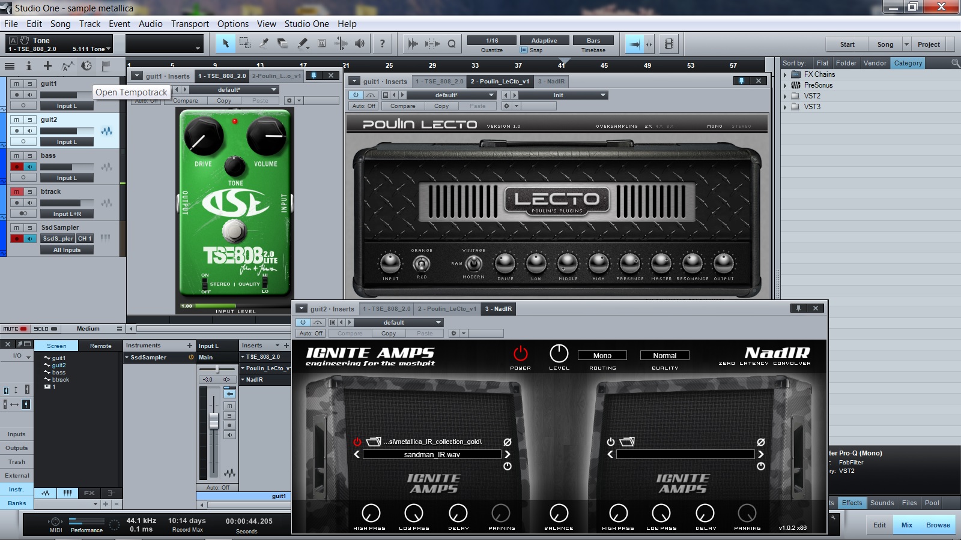This screenshot has height=540, width=961.
Task: Open the Song button dropdown arrow
Action: pos(906,44)
